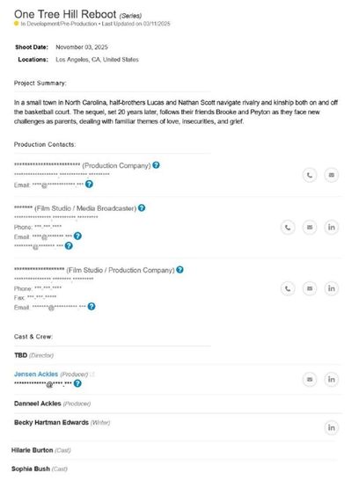Click help icon beside Film Studio / Production Company
The image size is (352, 480).
point(180,270)
